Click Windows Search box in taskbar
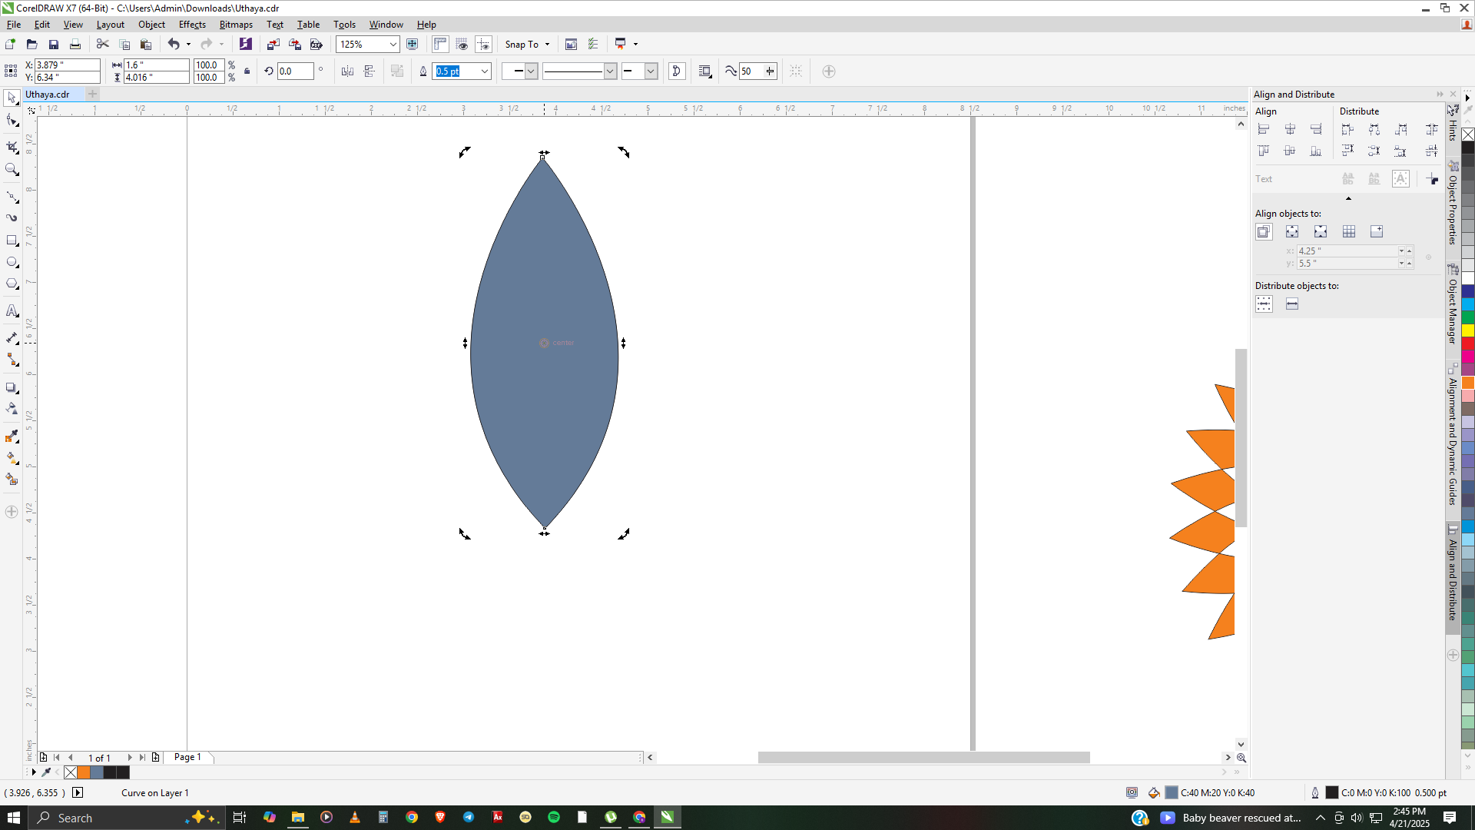 (108, 818)
